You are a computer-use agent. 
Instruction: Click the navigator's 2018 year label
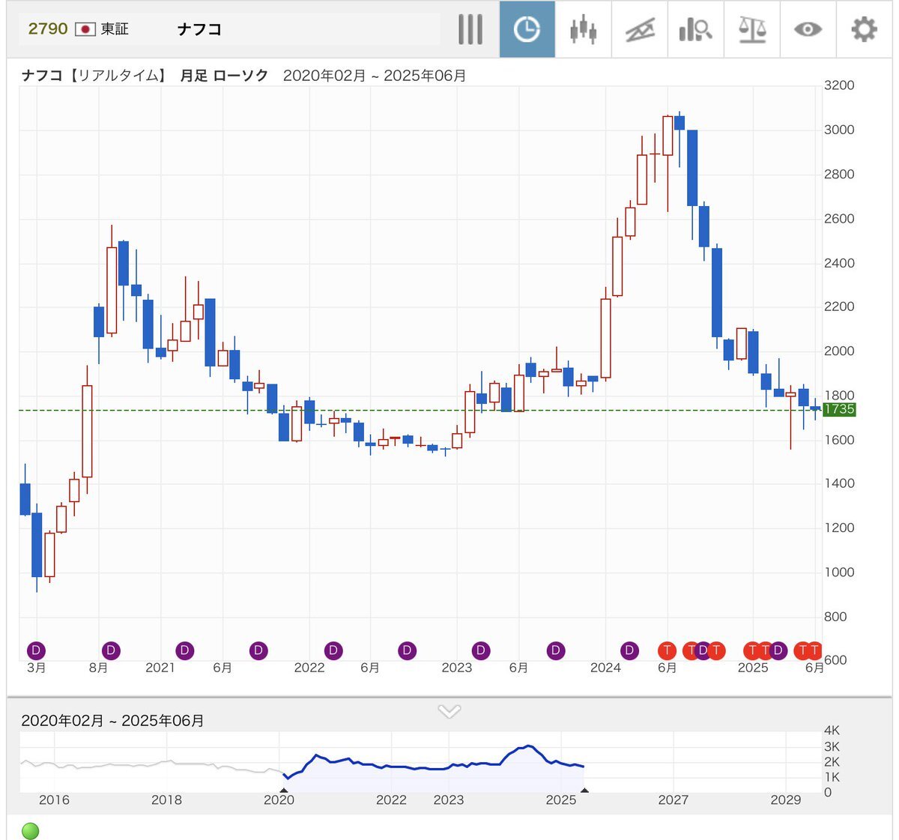point(166,800)
